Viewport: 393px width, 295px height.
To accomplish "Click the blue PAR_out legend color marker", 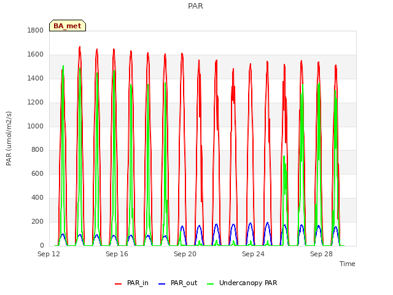I will pos(162,284).
